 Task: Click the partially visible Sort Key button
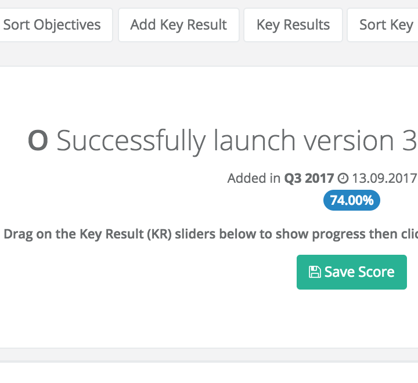tap(385, 25)
